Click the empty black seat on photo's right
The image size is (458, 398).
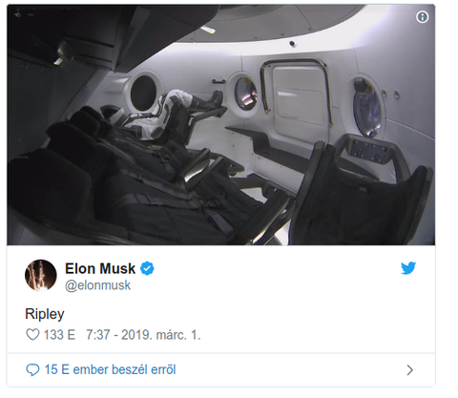coord(363,191)
